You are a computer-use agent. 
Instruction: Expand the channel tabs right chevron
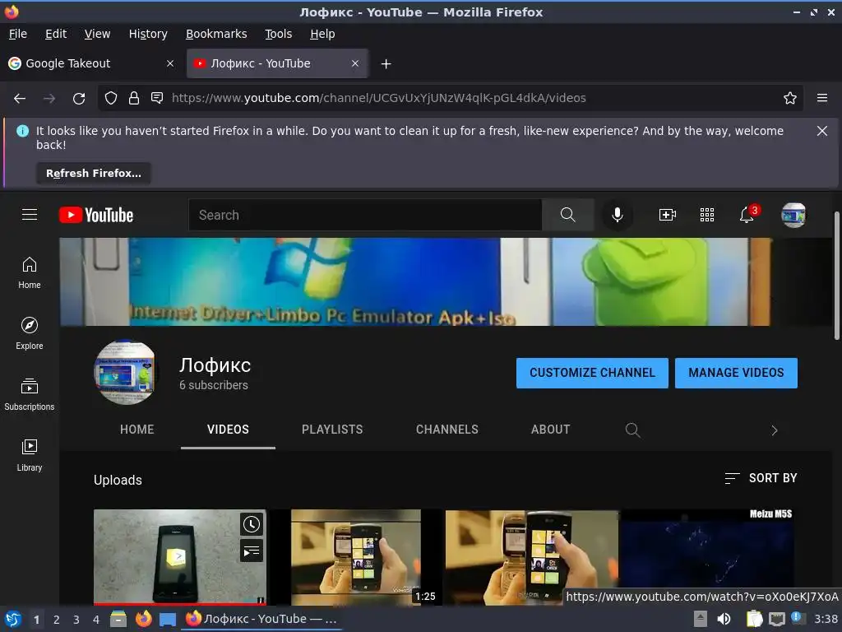click(775, 430)
